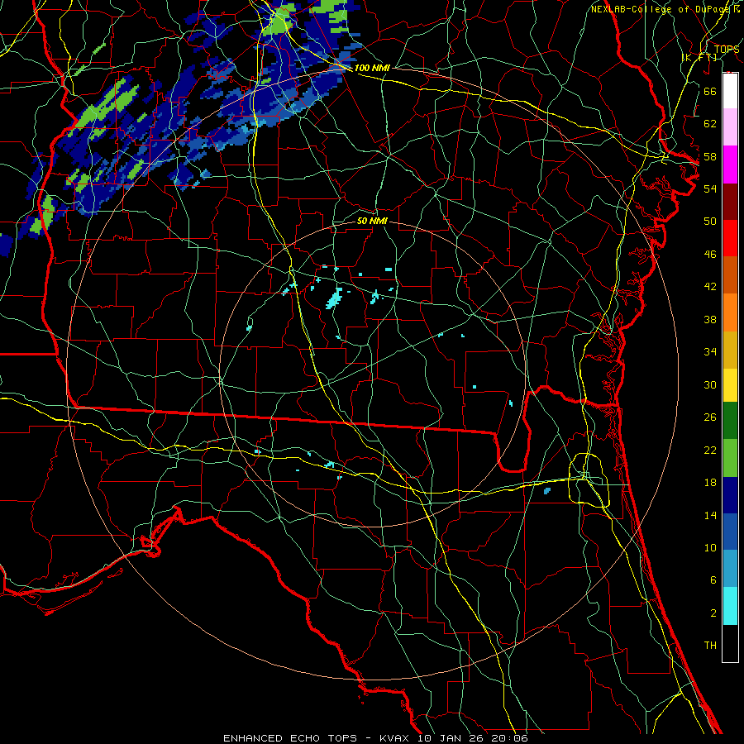Click the 66 value on the scale
The image size is (744, 744).
click(x=710, y=91)
